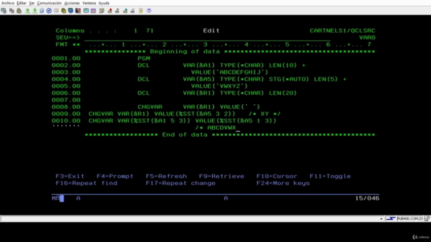Click the CARTNELS1/QCLSRC library name
431x242 pixels.
[x=342, y=31]
